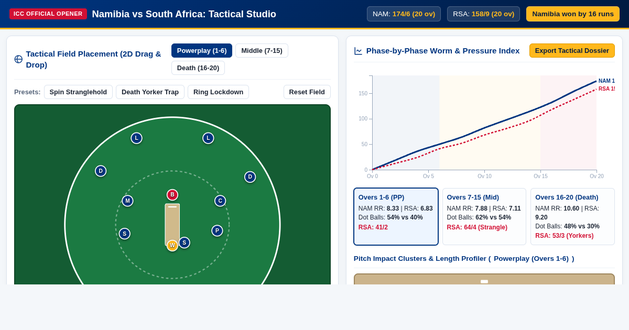Click the 100 runs axis label
The image size is (629, 330).
(x=363, y=119)
